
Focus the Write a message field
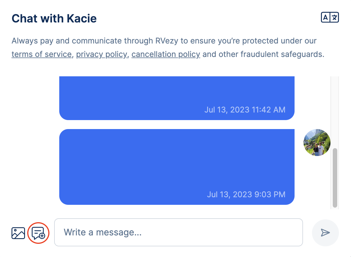(178, 232)
